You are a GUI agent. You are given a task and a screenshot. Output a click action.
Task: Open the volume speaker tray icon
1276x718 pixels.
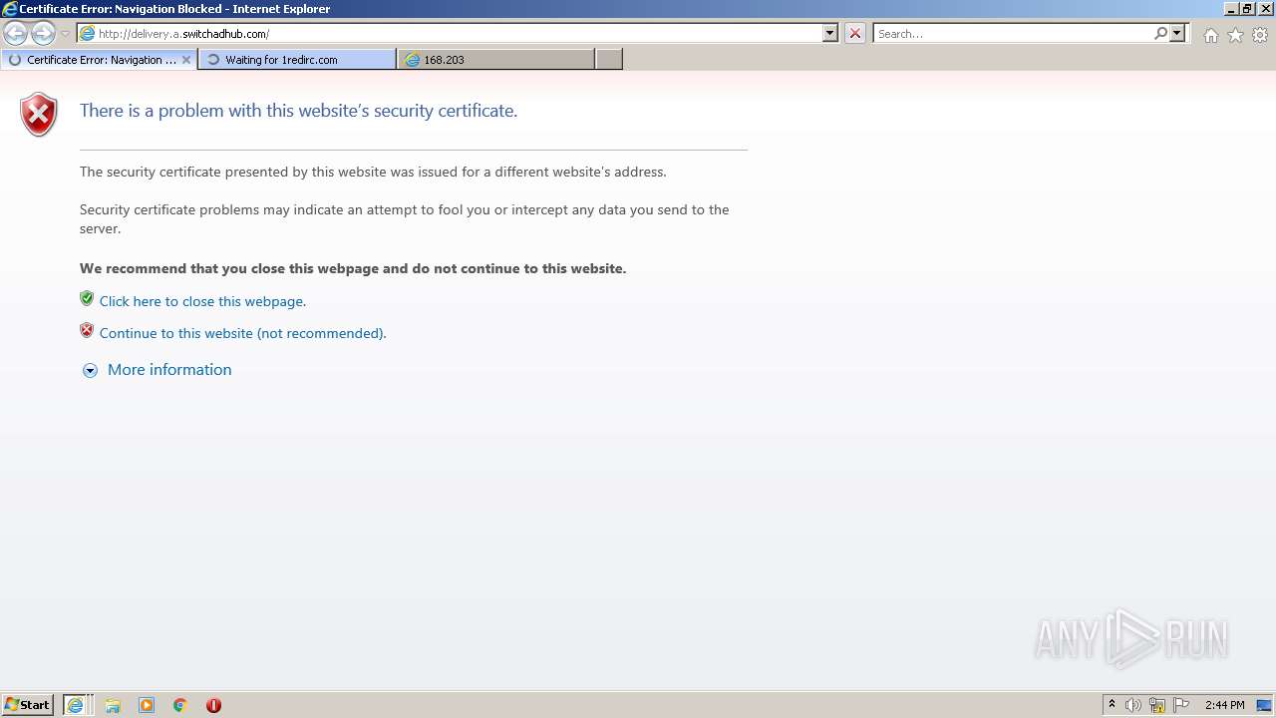[1133, 705]
